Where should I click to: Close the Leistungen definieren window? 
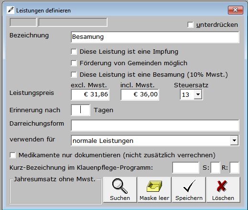tap(236, 10)
